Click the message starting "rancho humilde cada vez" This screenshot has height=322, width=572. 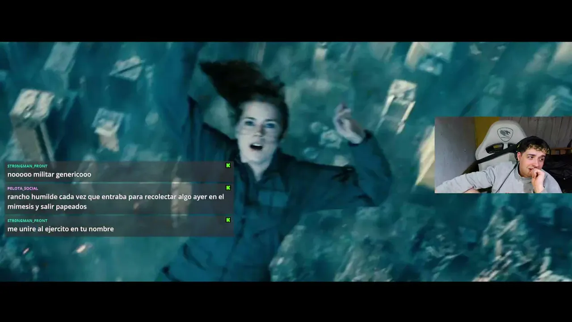(x=116, y=202)
